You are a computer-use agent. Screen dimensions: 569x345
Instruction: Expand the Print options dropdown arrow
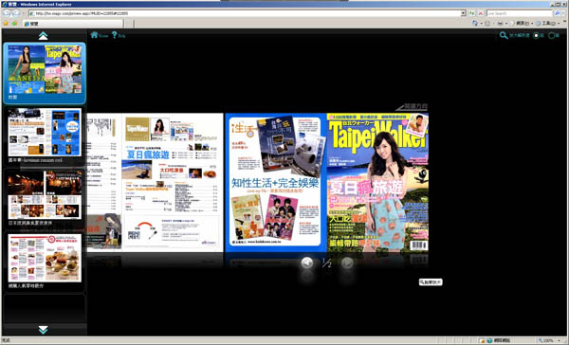click(506, 23)
